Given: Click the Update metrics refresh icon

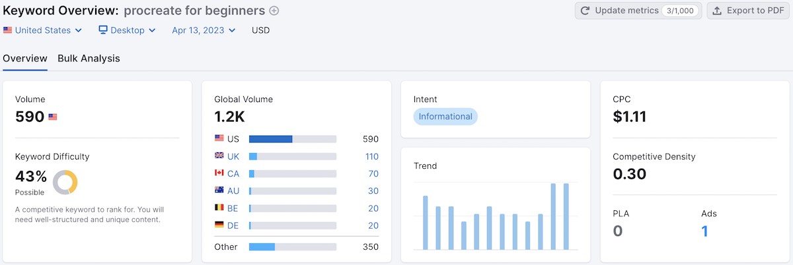Looking at the screenshot, I should 585,11.
